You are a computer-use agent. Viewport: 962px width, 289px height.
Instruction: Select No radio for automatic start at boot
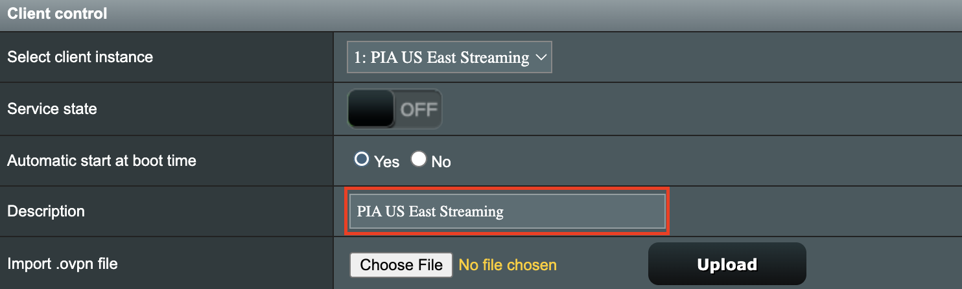click(419, 159)
